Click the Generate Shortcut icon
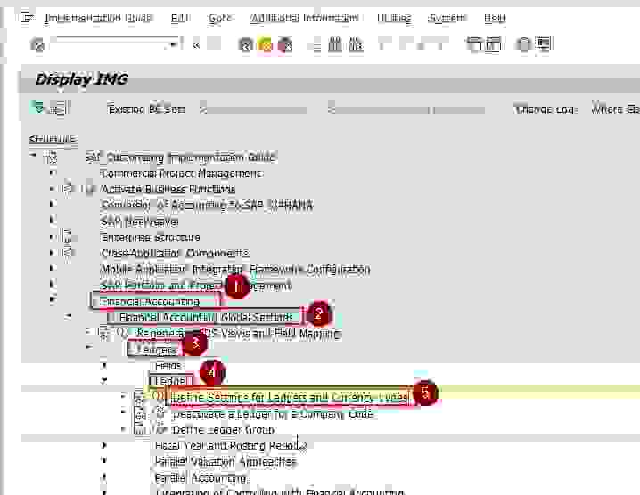Viewport: 640px width, 495px height. 493,44
